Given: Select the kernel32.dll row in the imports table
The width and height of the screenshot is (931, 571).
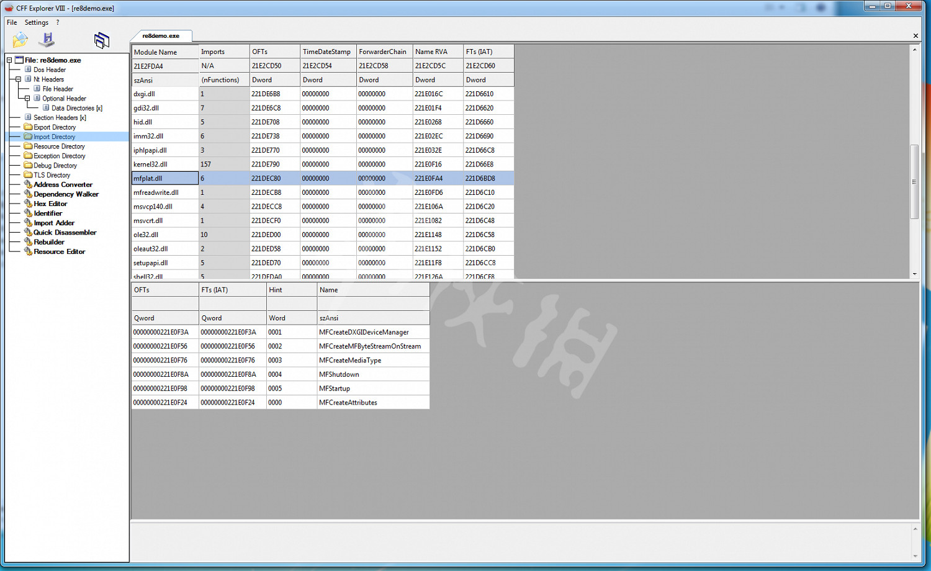Looking at the screenshot, I should coord(149,164).
